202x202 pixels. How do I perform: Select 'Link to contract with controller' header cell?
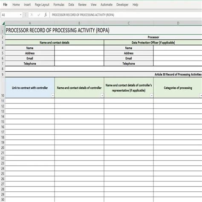pyautogui.click(x=30, y=88)
